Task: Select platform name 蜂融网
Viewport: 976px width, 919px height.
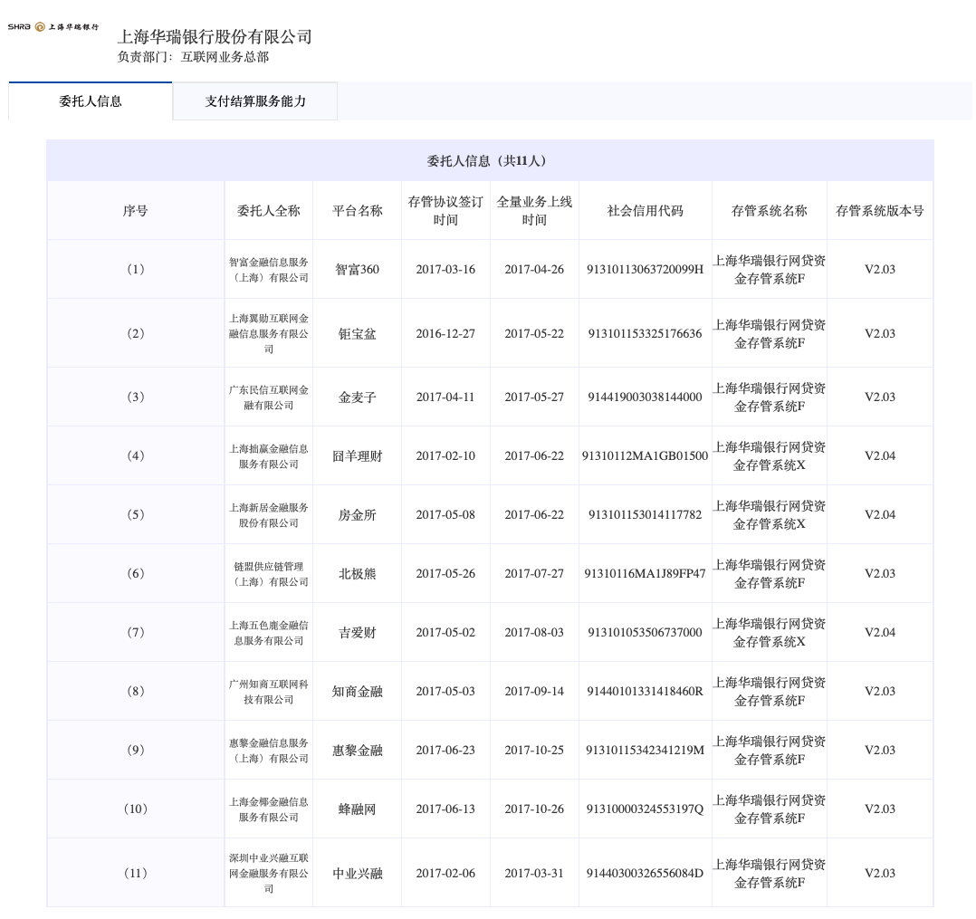Action: pos(358,809)
